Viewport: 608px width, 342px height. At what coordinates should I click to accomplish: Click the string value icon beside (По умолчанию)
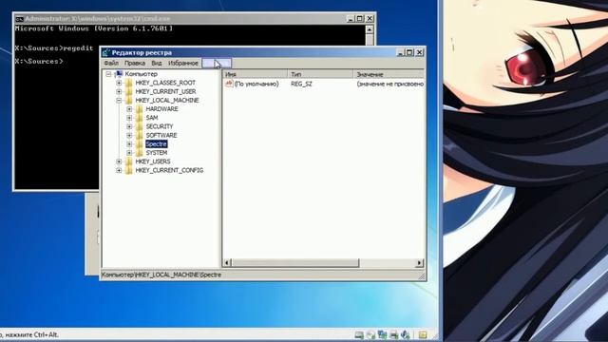[x=229, y=84]
